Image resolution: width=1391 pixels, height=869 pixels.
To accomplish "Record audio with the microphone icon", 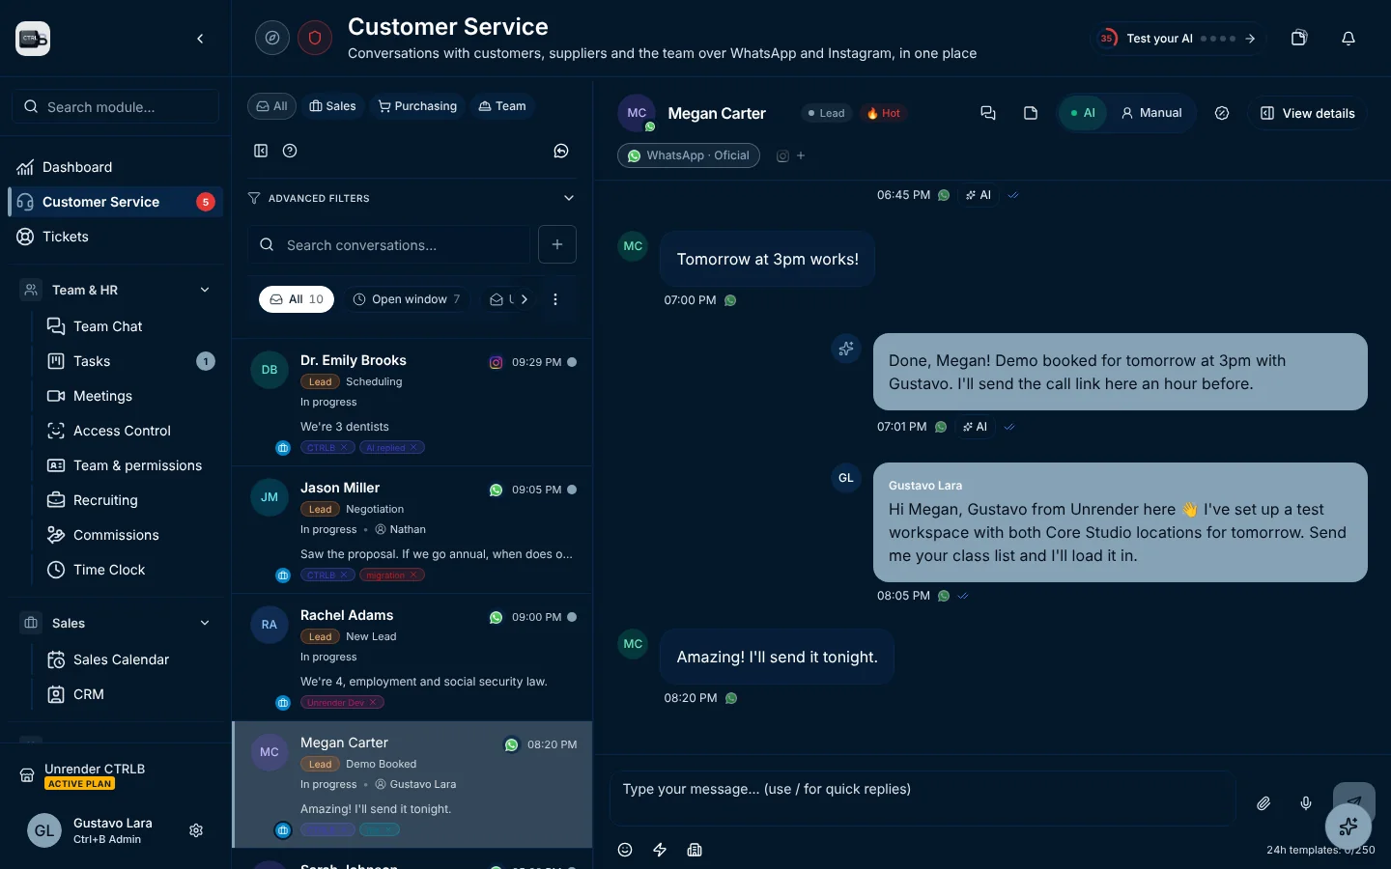I will (1306, 803).
